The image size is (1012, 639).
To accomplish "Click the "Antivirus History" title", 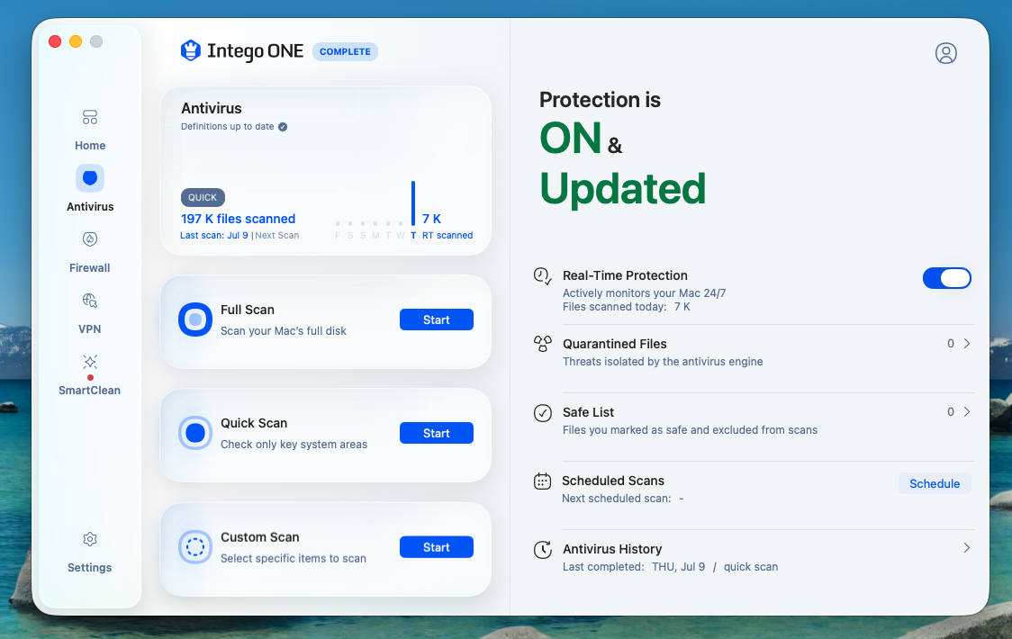I will (x=612, y=549).
